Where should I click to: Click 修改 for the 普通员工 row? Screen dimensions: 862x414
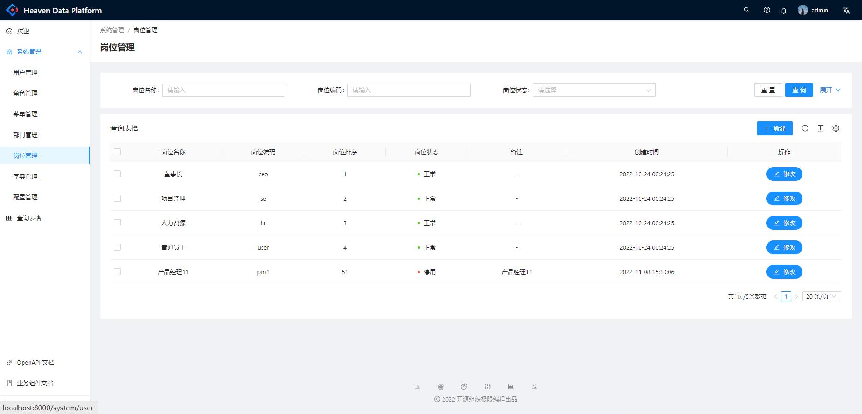(x=784, y=247)
